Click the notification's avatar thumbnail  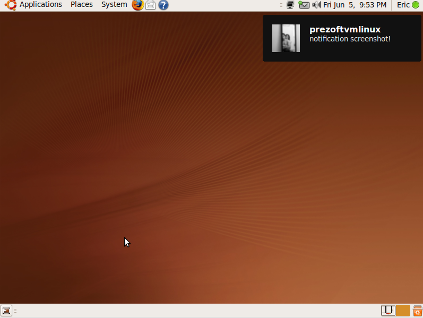click(x=286, y=38)
